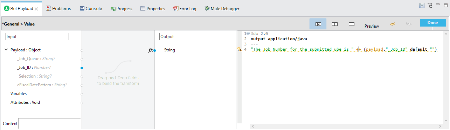Select the _Job_Queue field

[36, 59]
